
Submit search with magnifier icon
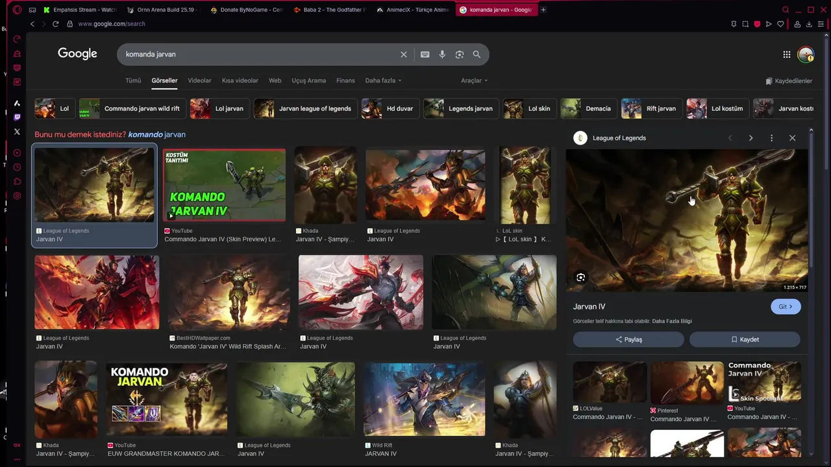(x=477, y=54)
